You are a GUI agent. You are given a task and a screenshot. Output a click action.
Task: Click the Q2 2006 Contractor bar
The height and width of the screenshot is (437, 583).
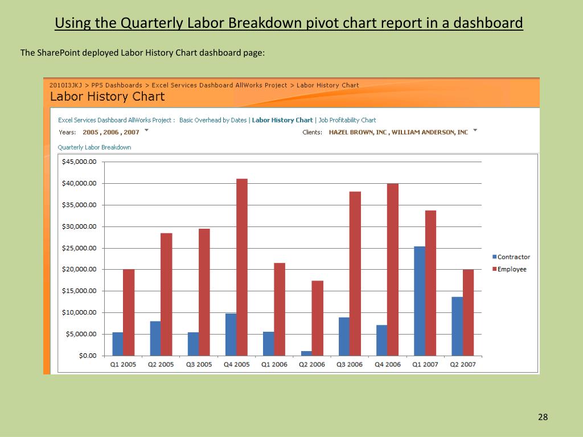tap(306, 353)
